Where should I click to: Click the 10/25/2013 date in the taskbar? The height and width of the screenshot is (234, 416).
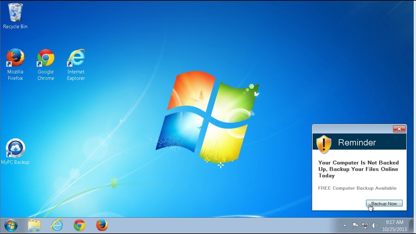[395, 229]
